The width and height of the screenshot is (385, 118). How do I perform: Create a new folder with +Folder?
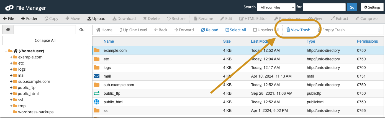click(29, 19)
